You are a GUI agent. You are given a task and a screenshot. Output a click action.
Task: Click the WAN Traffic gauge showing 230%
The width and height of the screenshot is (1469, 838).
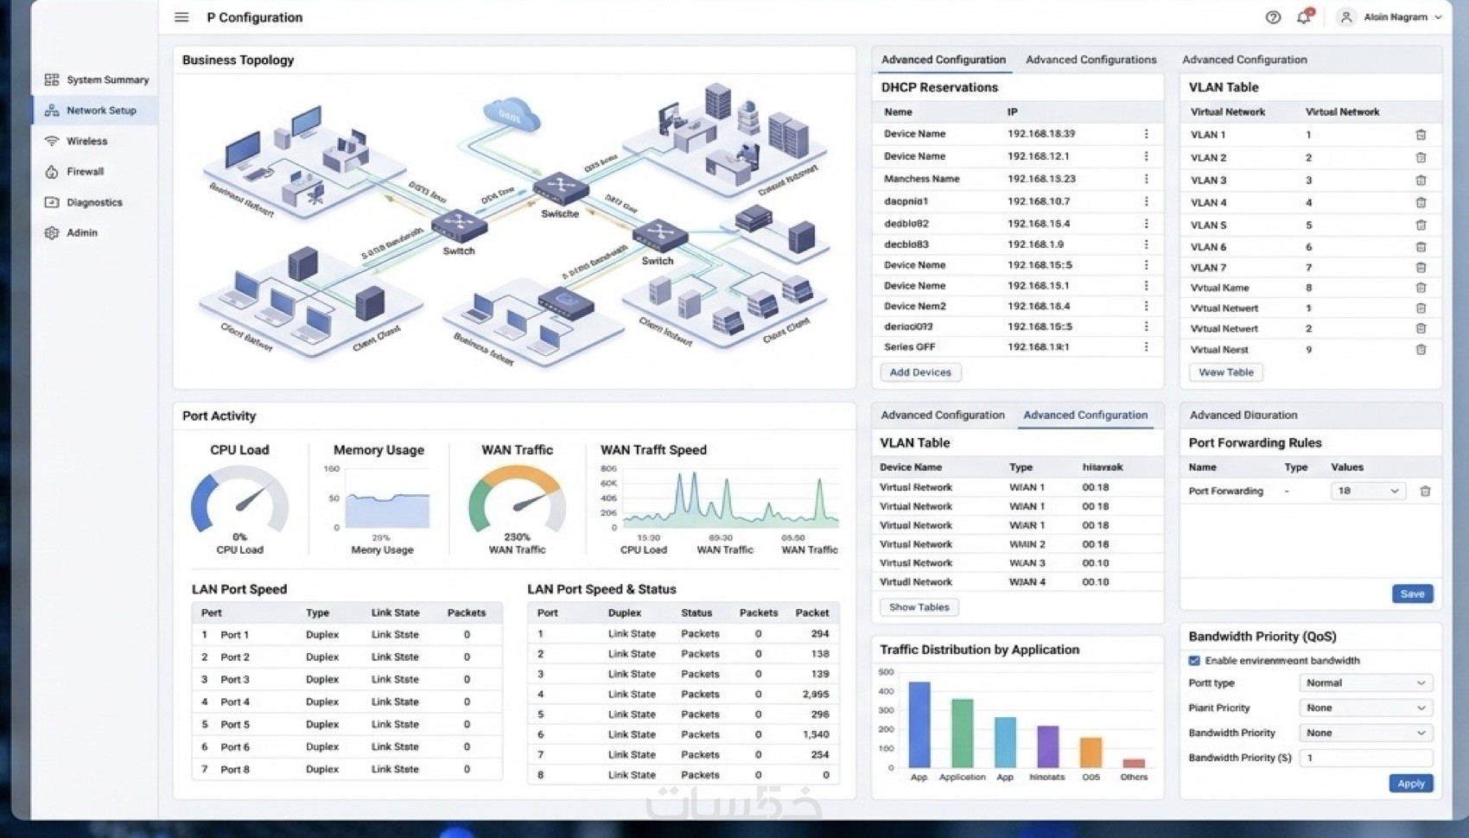click(517, 500)
